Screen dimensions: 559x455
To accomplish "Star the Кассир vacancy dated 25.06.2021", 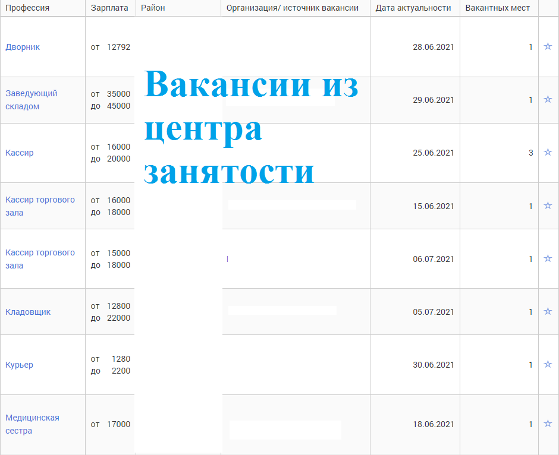I will (x=548, y=153).
